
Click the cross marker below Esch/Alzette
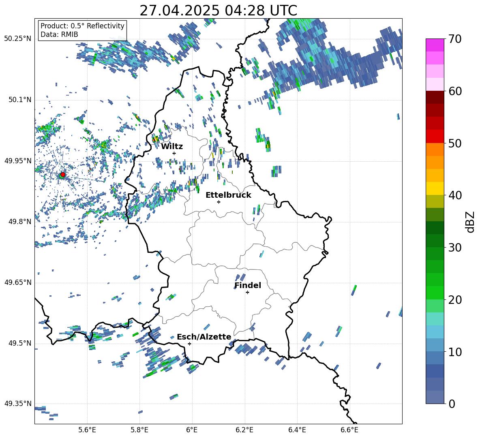[x=189, y=344]
